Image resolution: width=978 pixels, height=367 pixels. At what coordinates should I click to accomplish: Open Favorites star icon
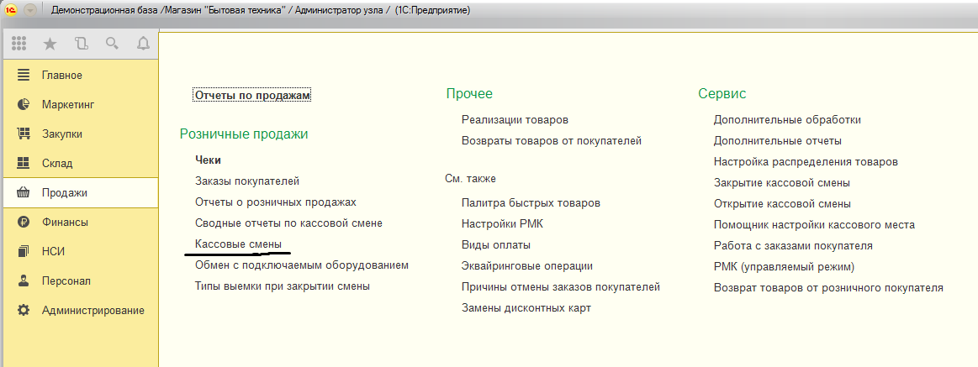click(50, 44)
